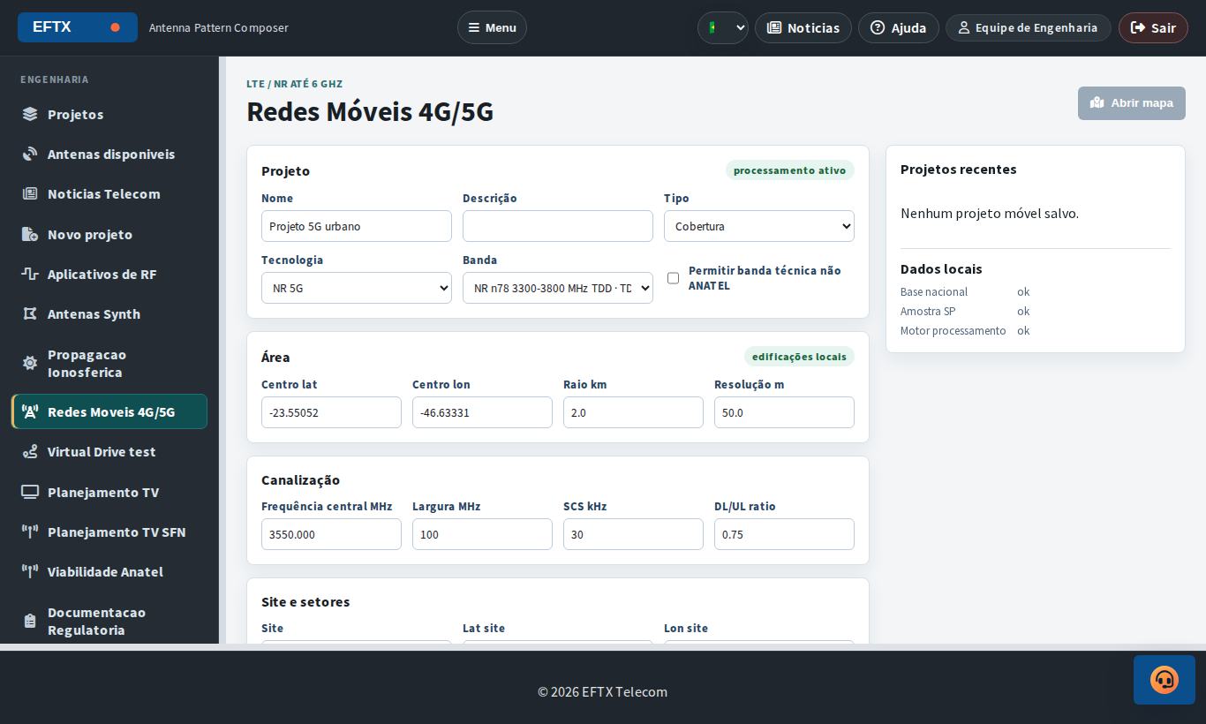The width and height of the screenshot is (1206, 724).
Task: Click the Antenas disponiveis satellite dish icon
Action: pos(30,154)
